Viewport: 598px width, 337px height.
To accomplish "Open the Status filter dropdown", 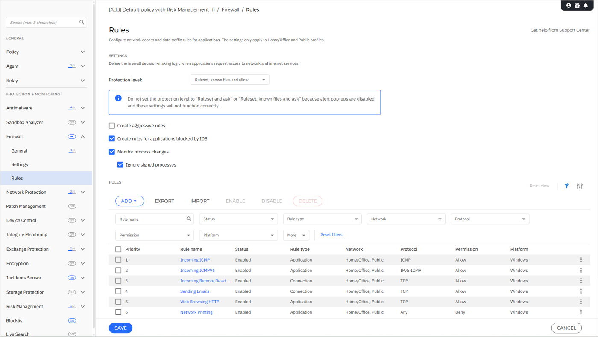I will [238, 219].
